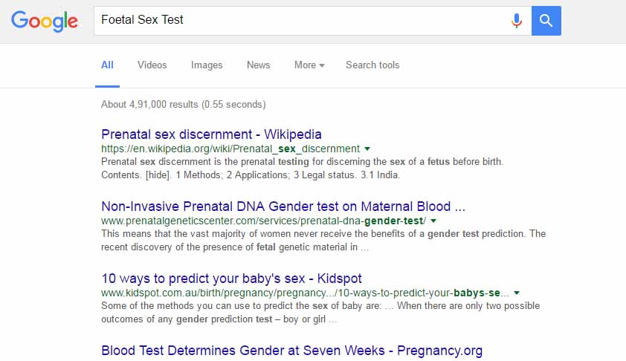The image size is (626, 361).
Task: Open 10 ways to predict baby's sex link
Action: [x=231, y=279]
